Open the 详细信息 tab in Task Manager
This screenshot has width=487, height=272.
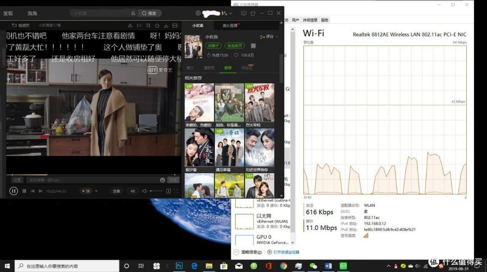coord(310,20)
